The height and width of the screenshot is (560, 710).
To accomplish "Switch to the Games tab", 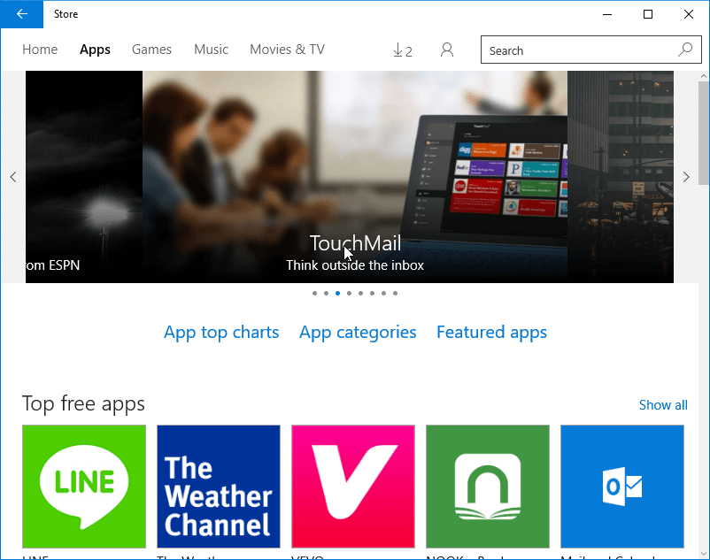I will pos(151,50).
